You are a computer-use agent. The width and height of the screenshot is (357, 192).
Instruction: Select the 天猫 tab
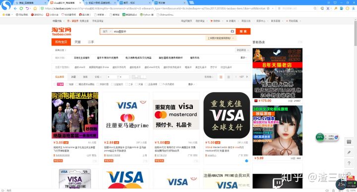(x=77, y=42)
